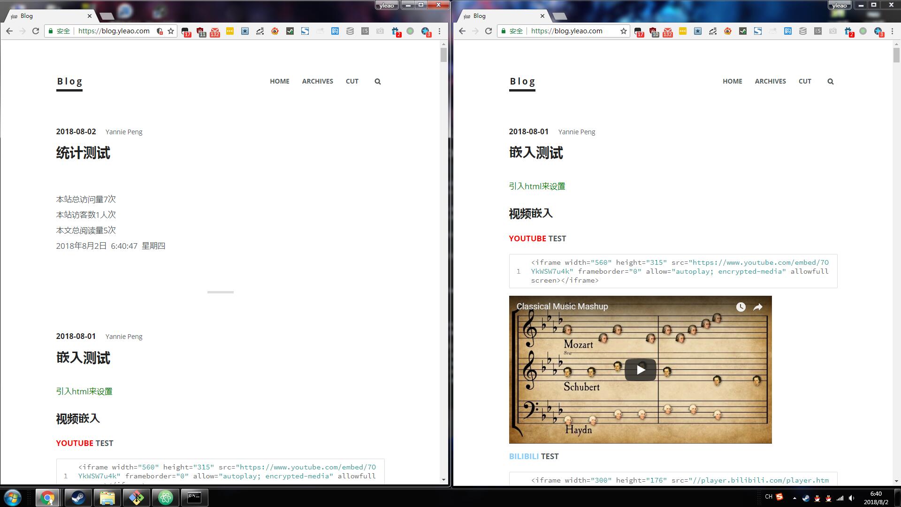The width and height of the screenshot is (901, 507).
Task: Click the search icon in left blog nav
Action: (x=378, y=82)
